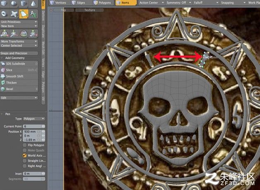Select the Cube primitive tool
The width and height of the screenshot is (260, 190).
click(x=4, y=3)
